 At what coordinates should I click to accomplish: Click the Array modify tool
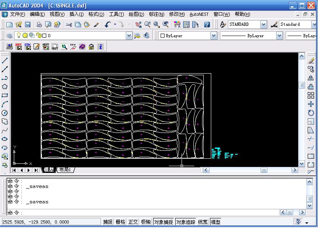tap(311, 95)
